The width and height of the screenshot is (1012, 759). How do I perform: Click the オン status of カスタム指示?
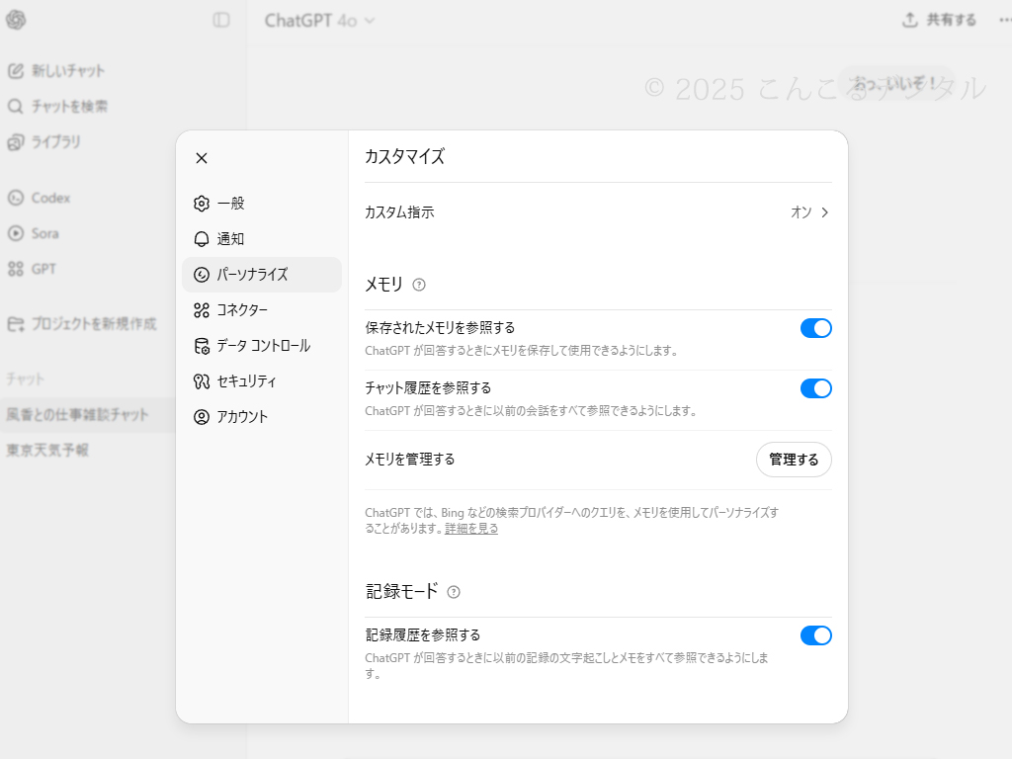point(801,212)
